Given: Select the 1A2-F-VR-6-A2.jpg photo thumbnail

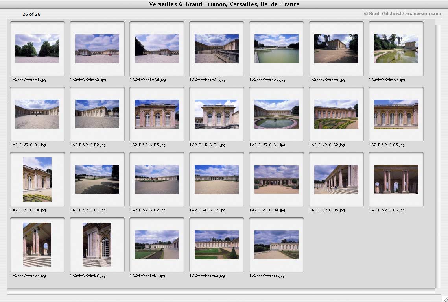Looking at the screenshot, I should tap(97, 48).
